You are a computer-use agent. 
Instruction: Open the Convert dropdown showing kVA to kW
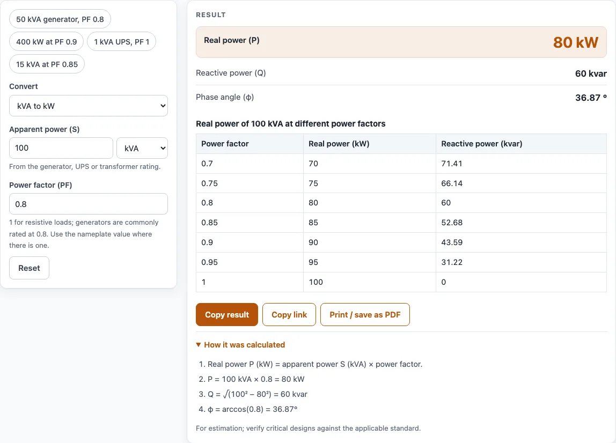click(x=89, y=106)
